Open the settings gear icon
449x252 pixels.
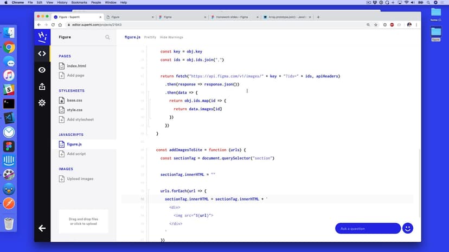coord(42,103)
